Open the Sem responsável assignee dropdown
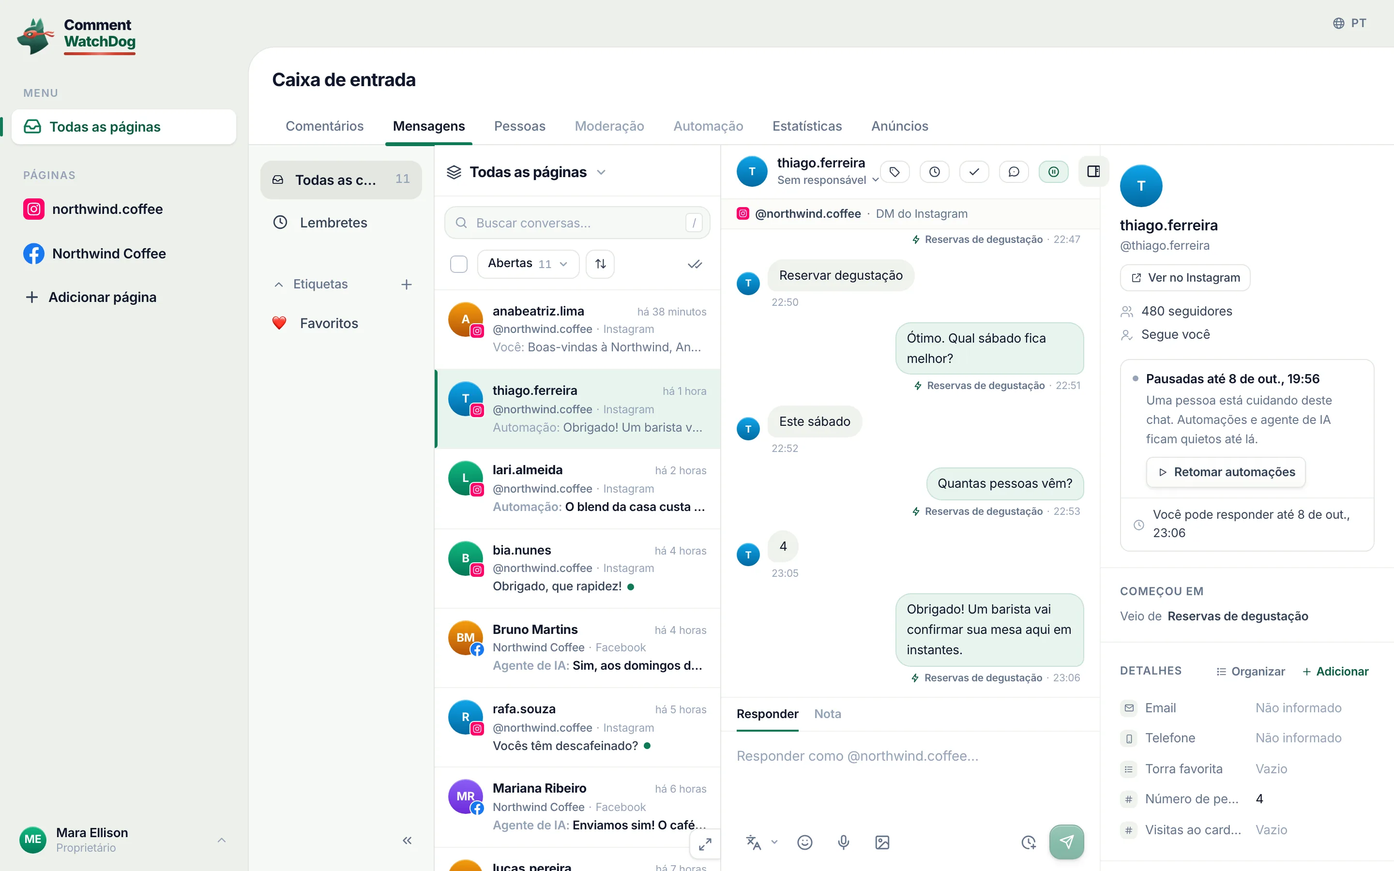1394x871 pixels. pyautogui.click(x=827, y=180)
